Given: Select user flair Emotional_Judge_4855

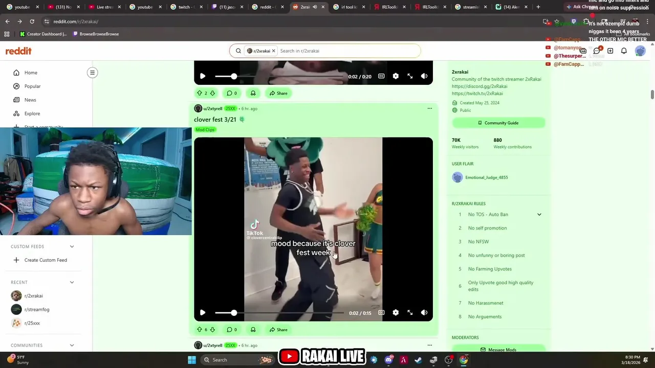Looking at the screenshot, I should point(480,177).
